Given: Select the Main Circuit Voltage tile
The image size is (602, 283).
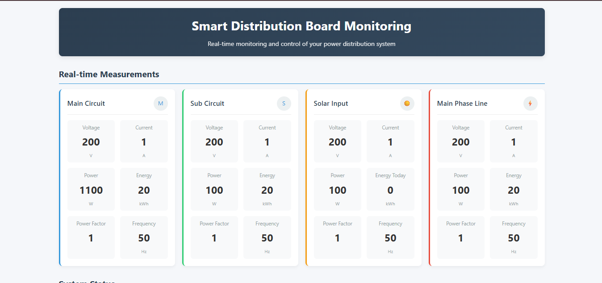Looking at the screenshot, I should tap(91, 141).
